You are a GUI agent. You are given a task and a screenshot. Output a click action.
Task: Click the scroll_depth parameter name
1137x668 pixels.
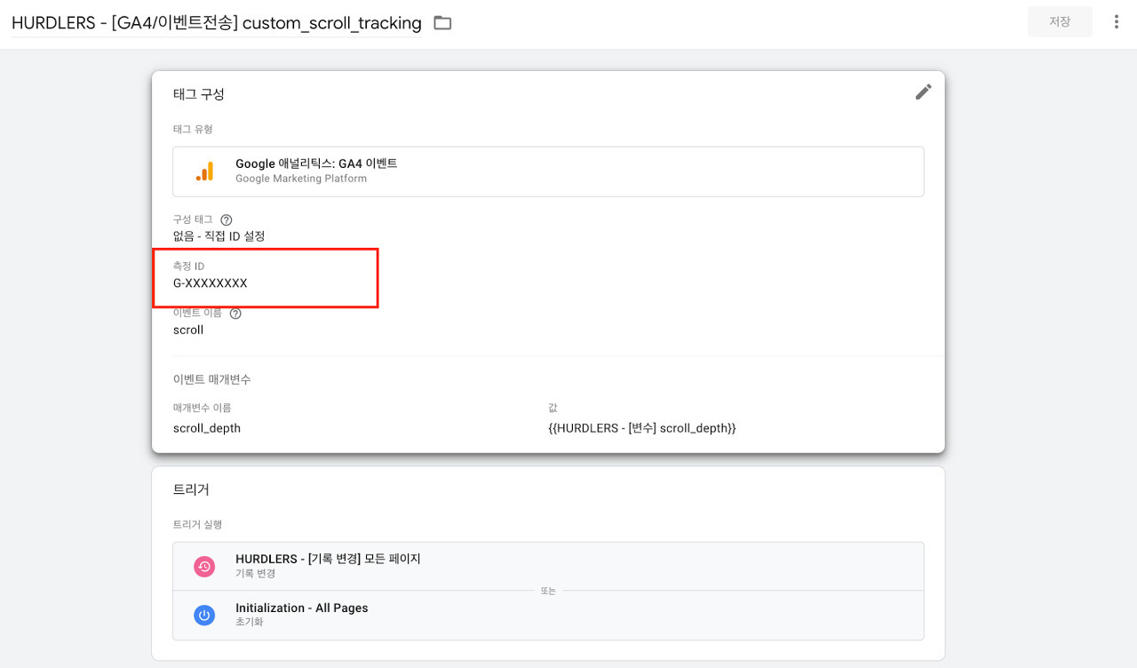(207, 428)
